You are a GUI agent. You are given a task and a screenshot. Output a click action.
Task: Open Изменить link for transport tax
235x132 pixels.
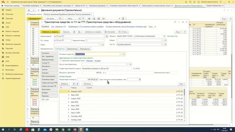(90, 61)
